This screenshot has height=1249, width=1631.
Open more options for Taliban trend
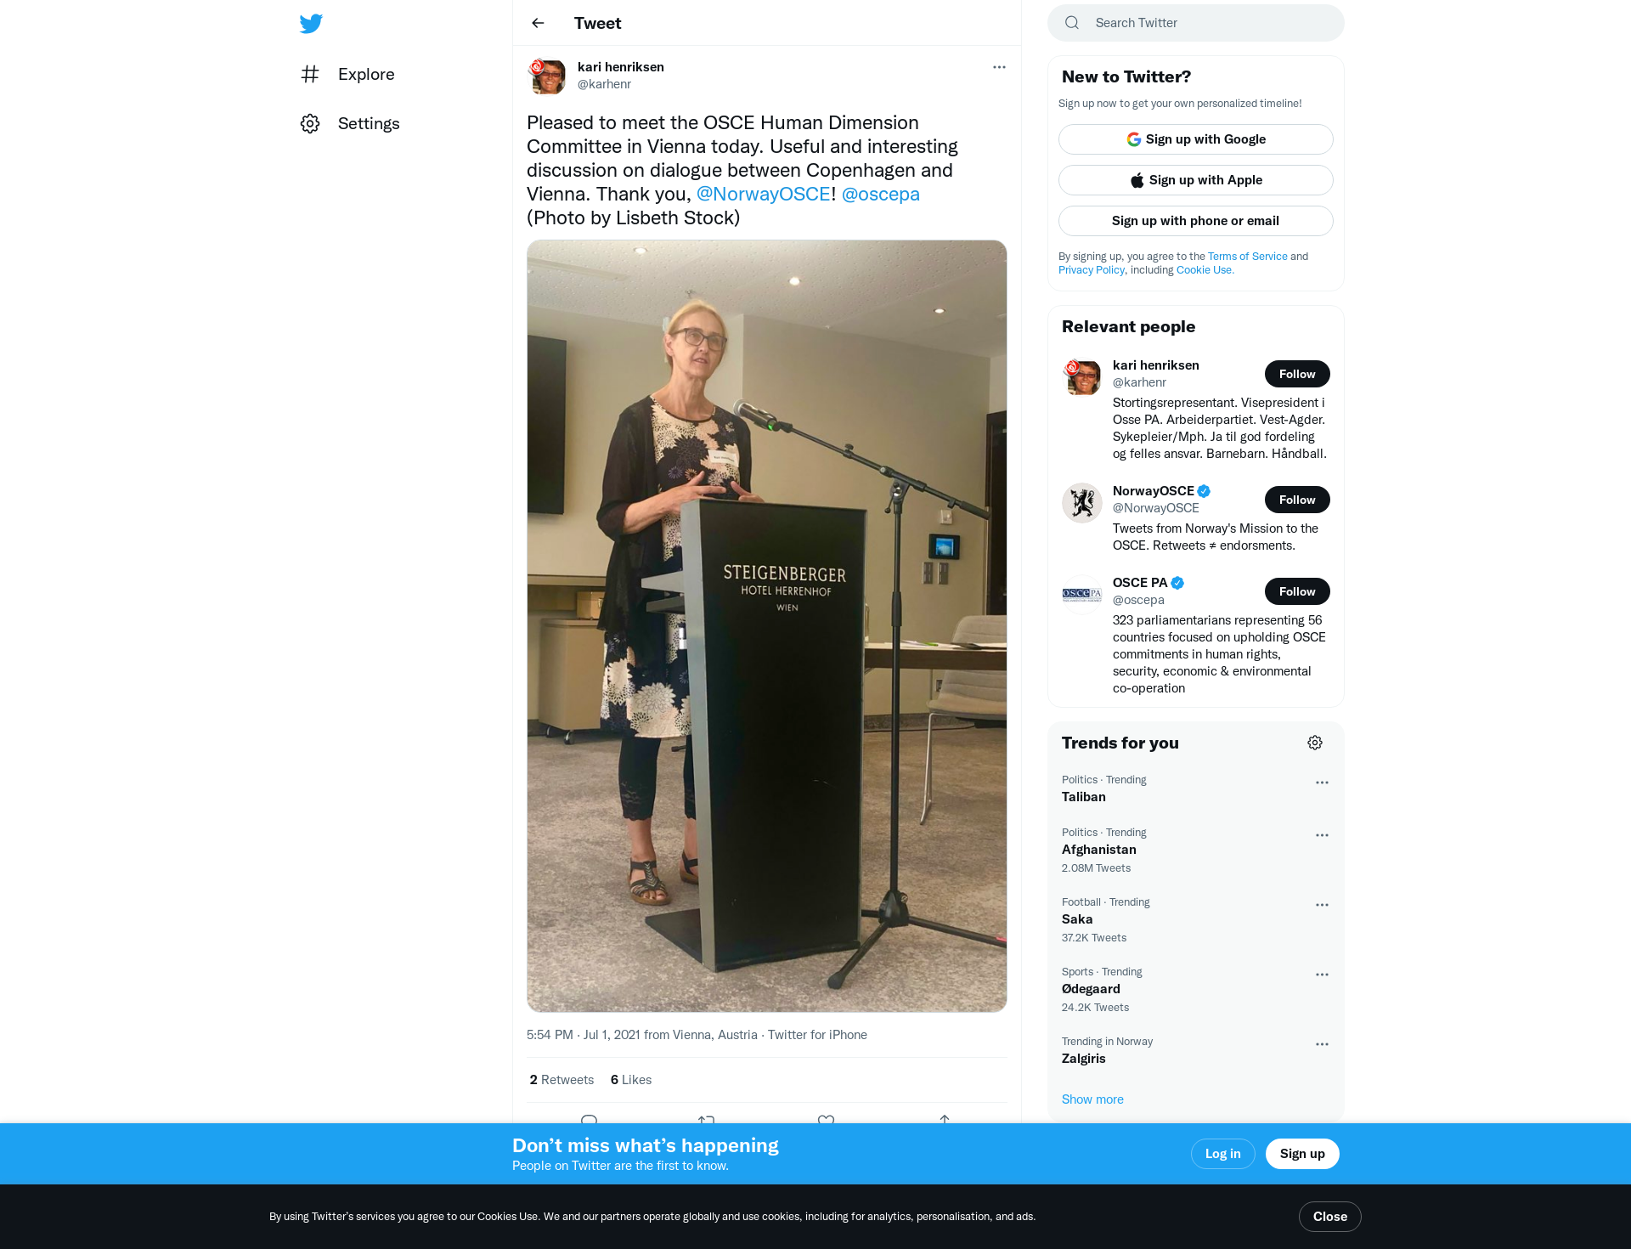1322,783
